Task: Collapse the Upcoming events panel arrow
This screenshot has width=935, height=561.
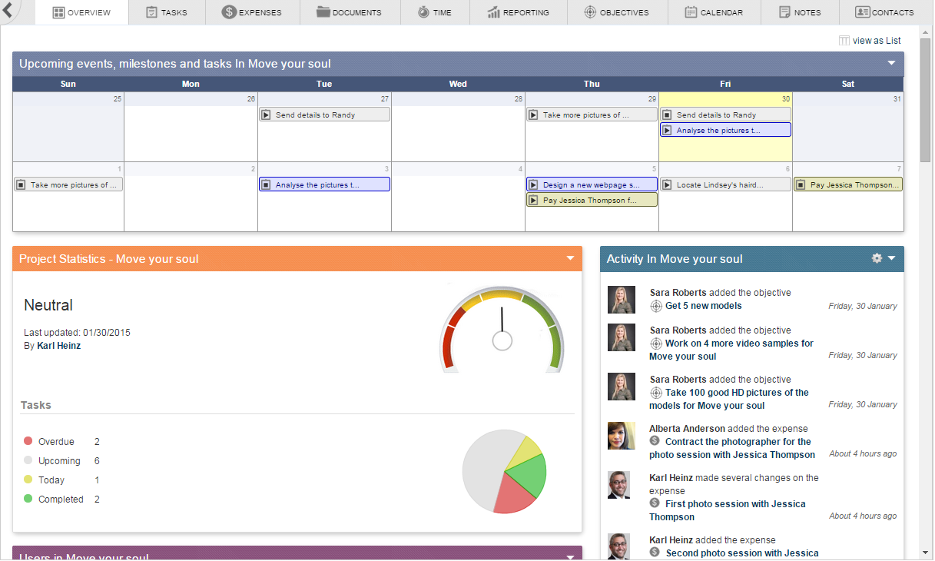Action: (x=891, y=63)
